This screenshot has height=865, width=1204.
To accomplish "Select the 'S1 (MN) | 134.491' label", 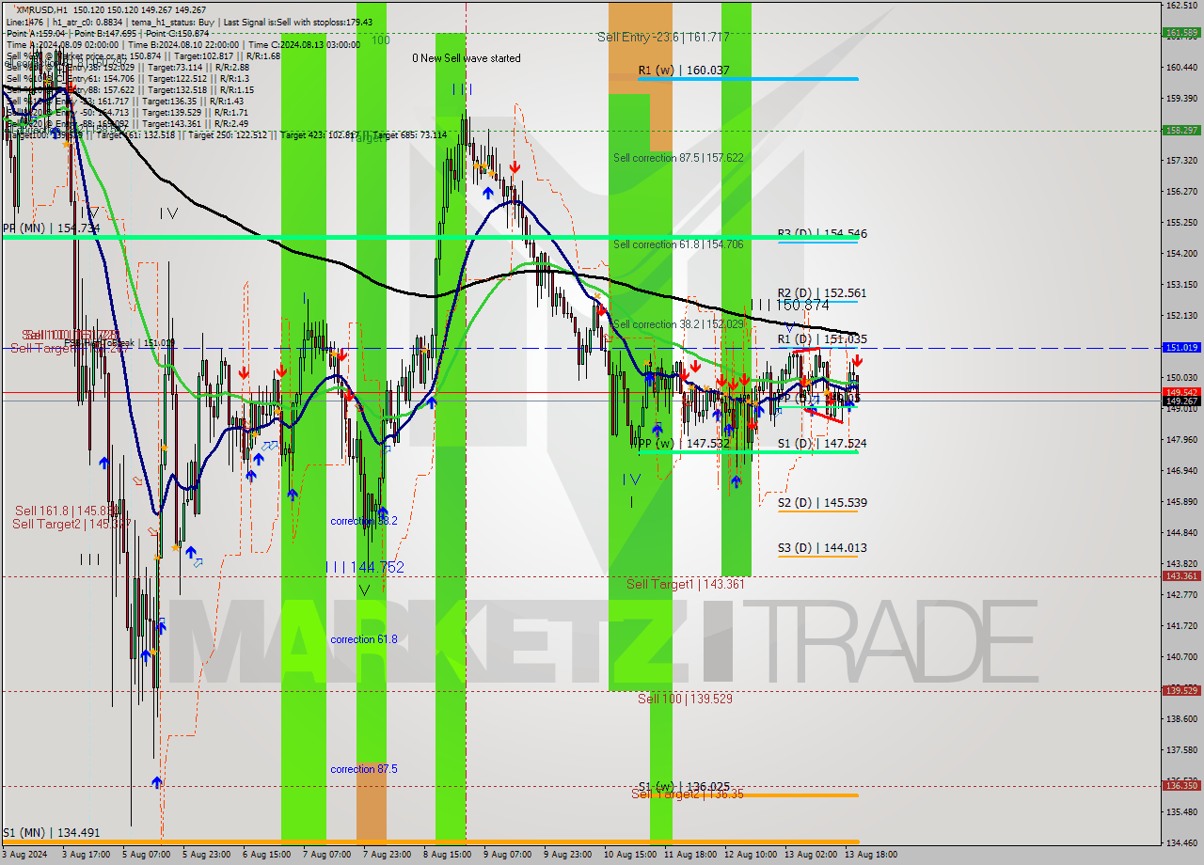I will [51, 833].
